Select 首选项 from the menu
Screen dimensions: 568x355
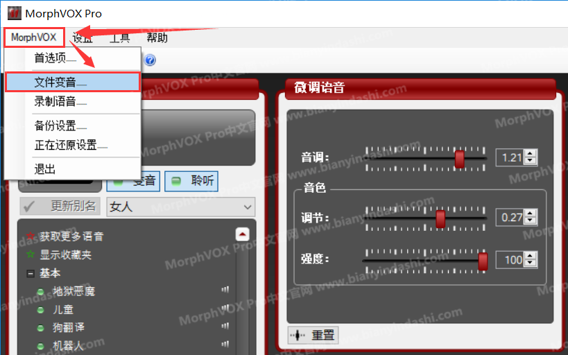[x=72, y=58]
